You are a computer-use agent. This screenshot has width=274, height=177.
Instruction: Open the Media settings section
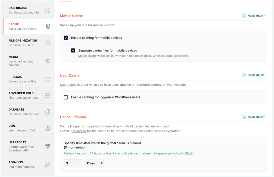click(x=29, y=61)
